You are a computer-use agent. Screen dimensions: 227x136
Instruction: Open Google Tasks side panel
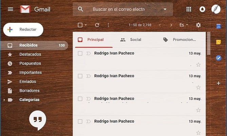coord(219,58)
